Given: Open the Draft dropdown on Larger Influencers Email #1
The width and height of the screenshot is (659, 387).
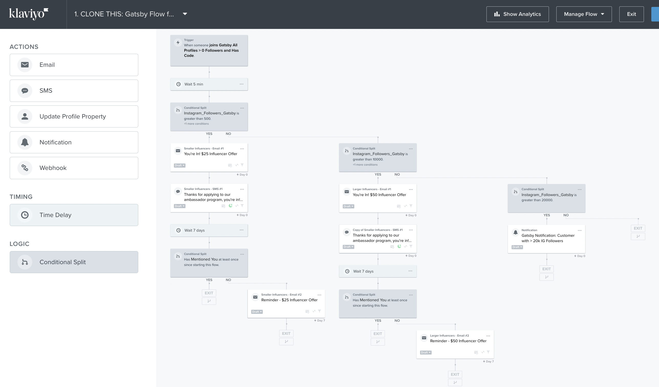Looking at the screenshot, I should [348, 206].
